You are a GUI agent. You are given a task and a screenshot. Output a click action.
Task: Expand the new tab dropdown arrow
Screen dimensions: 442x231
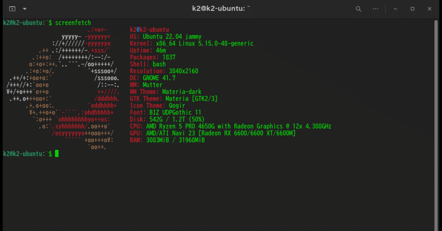click(x=25, y=9)
